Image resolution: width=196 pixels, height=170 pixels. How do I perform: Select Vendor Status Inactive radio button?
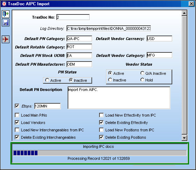point(110,80)
